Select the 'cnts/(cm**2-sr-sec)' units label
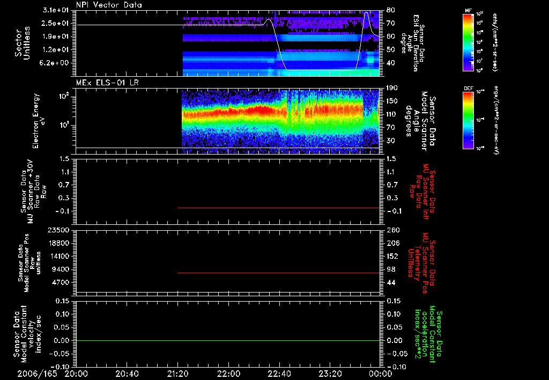Viewport: 549px width, 380px height. [x=495, y=42]
